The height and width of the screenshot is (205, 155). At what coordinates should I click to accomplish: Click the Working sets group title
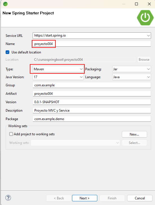pos(18,126)
